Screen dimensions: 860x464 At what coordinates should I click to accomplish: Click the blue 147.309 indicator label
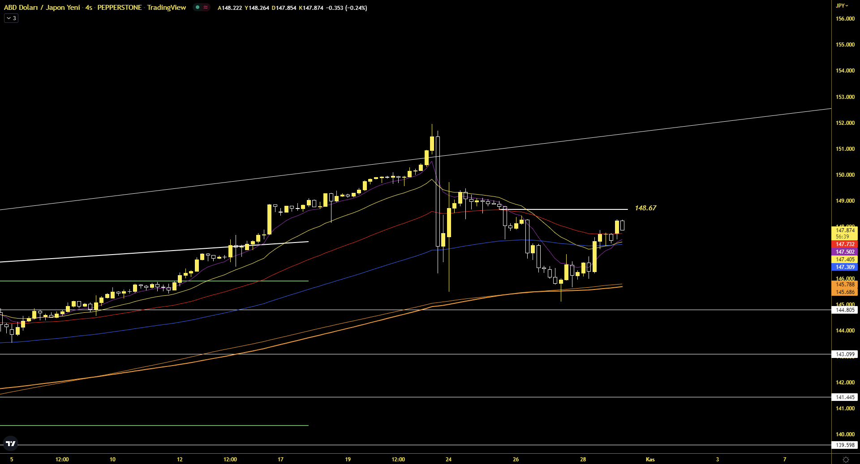[845, 267]
